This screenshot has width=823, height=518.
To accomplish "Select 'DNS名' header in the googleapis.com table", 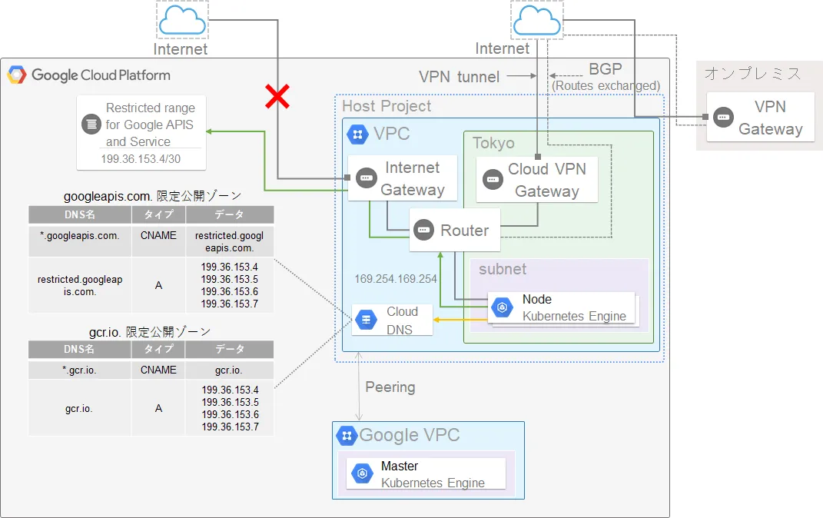I will (80, 214).
